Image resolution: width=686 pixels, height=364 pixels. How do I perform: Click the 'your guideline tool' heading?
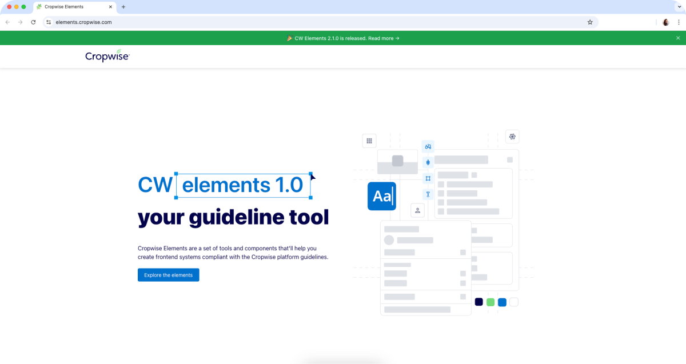click(233, 217)
